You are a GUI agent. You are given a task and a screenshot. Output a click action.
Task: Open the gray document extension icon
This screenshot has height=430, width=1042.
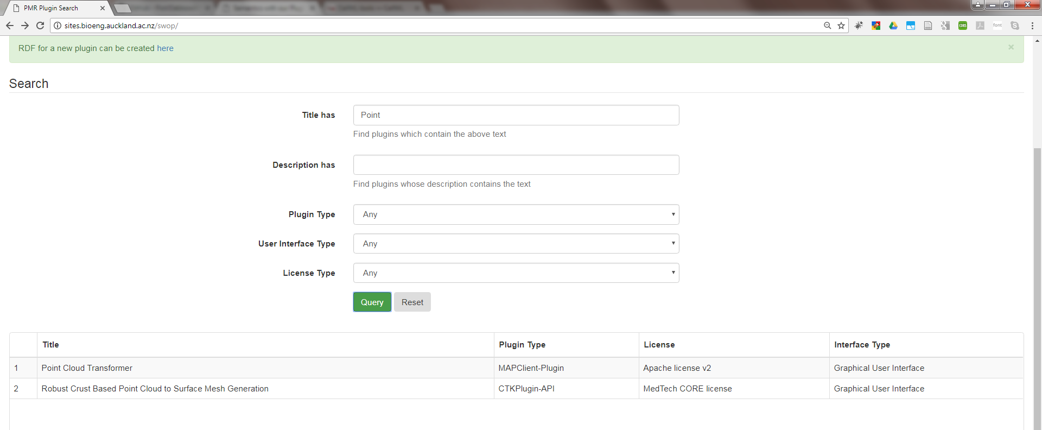[928, 26]
